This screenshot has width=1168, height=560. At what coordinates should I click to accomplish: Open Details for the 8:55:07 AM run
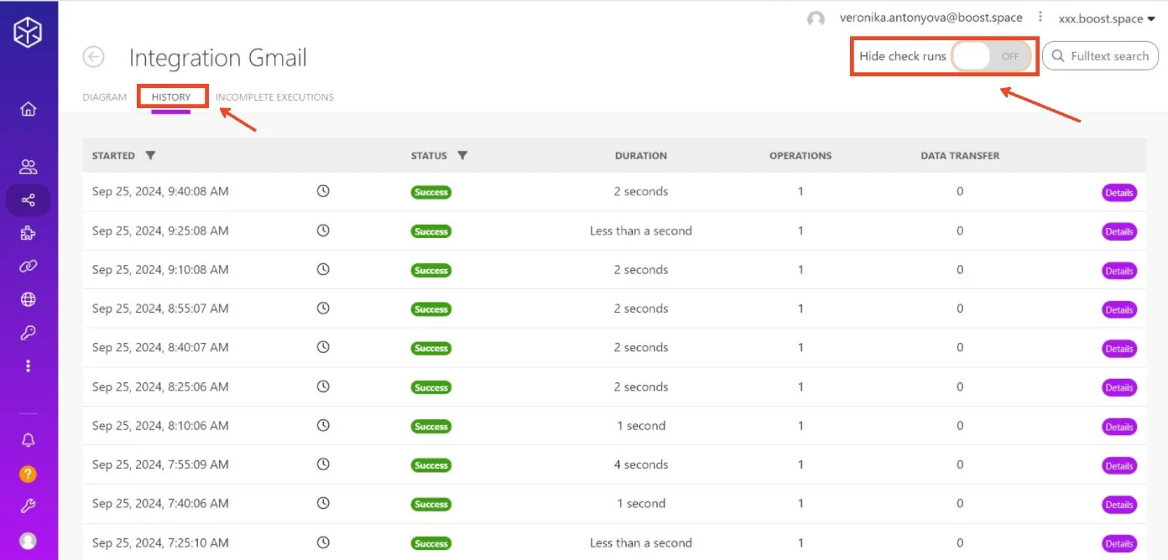[1118, 309]
